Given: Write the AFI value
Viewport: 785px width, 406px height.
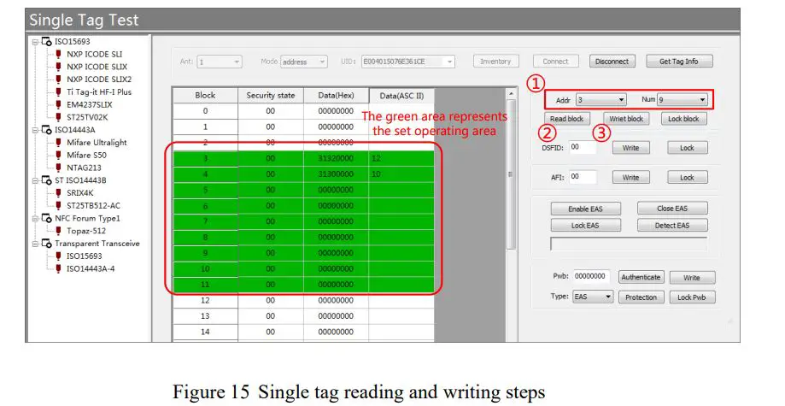Looking at the screenshot, I should [630, 178].
